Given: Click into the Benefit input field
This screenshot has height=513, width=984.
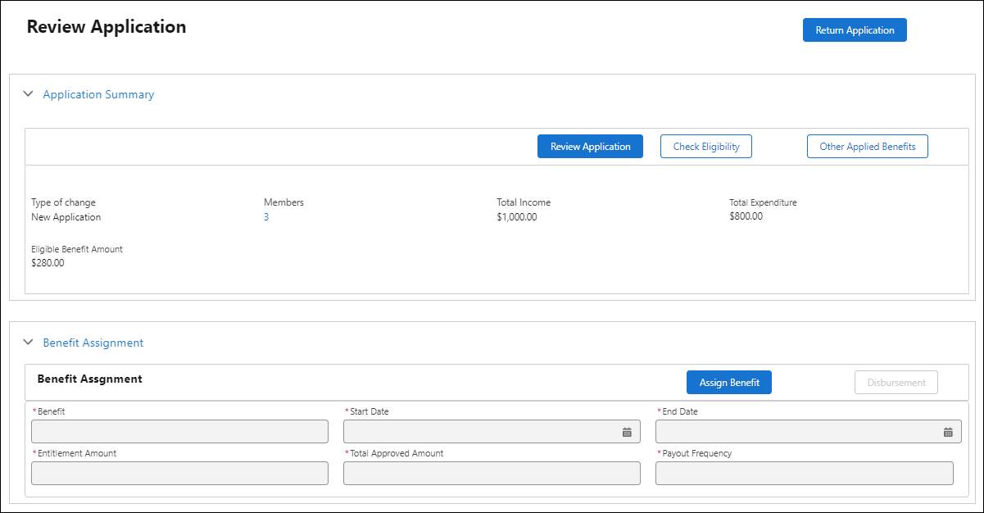Looking at the screenshot, I should pos(179,432).
